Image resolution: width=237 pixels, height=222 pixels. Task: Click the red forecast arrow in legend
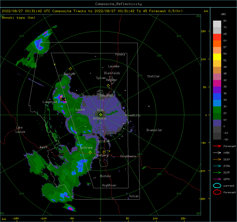217,146
